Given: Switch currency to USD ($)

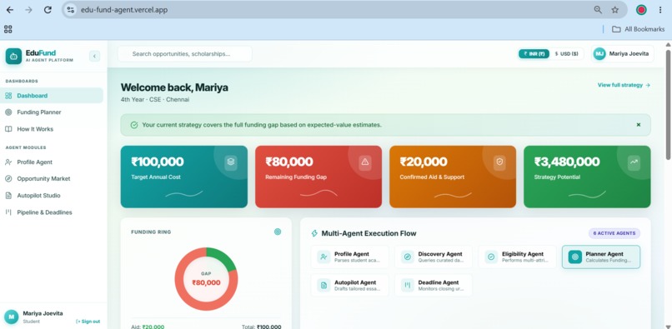Looking at the screenshot, I should [567, 54].
